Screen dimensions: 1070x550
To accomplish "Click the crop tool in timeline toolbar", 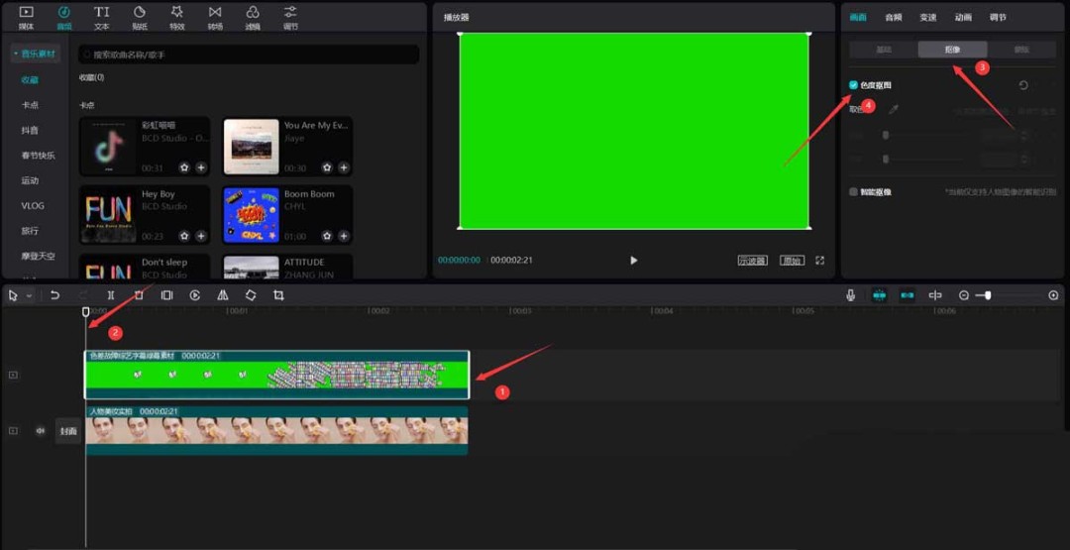I will pyautogui.click(x=278, y=295).
